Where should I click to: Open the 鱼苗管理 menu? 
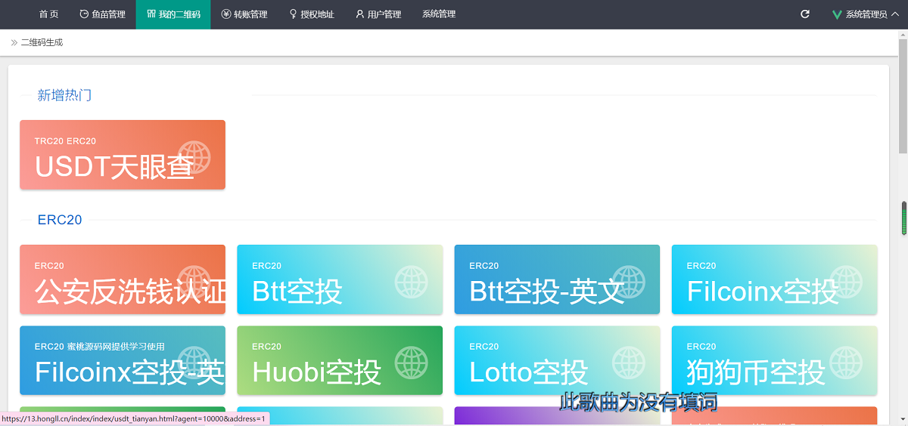pyautogui.click(x=102, y=14)
